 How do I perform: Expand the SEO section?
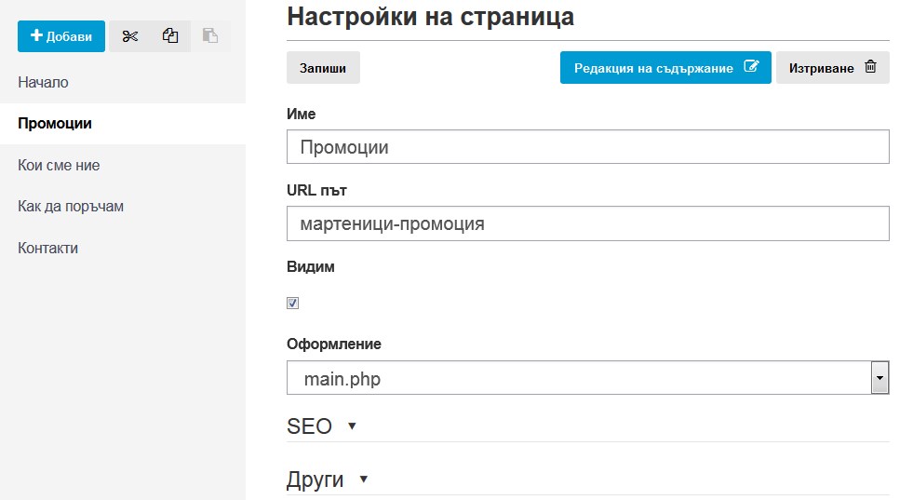coord(321,426)
